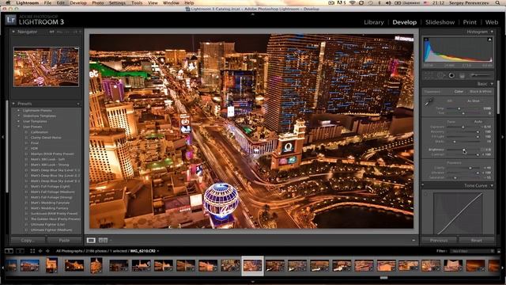Toggle the shadow clipping indicator in histogram
Viewport: 506px width, 285px height.
(x=426, y=40)
